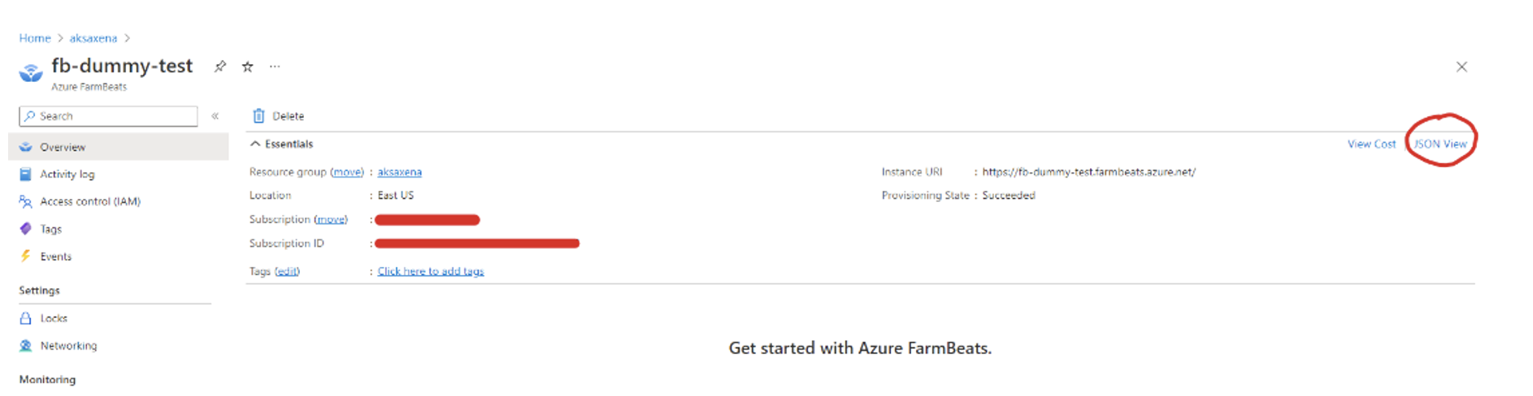Focus the sidebar Search field
The image size is (1533, 396).
[108, 116]
